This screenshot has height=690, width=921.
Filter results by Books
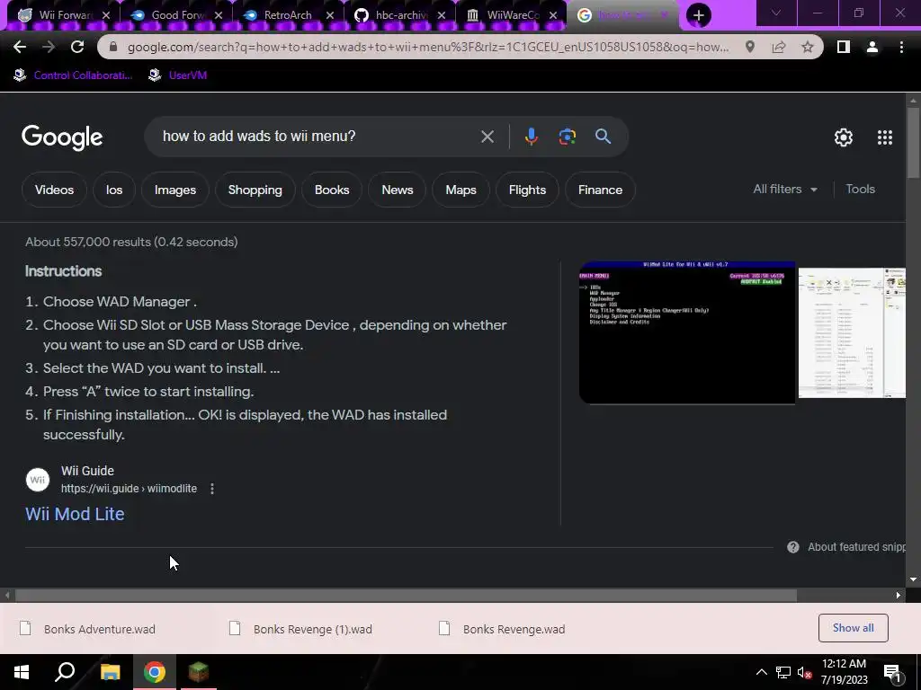332,190
